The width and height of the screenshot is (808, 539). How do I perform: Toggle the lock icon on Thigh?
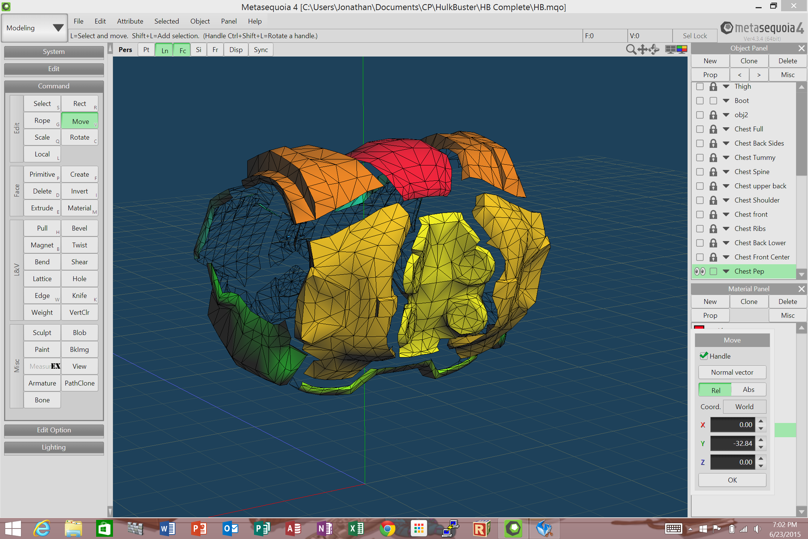[x=713, y=86]
